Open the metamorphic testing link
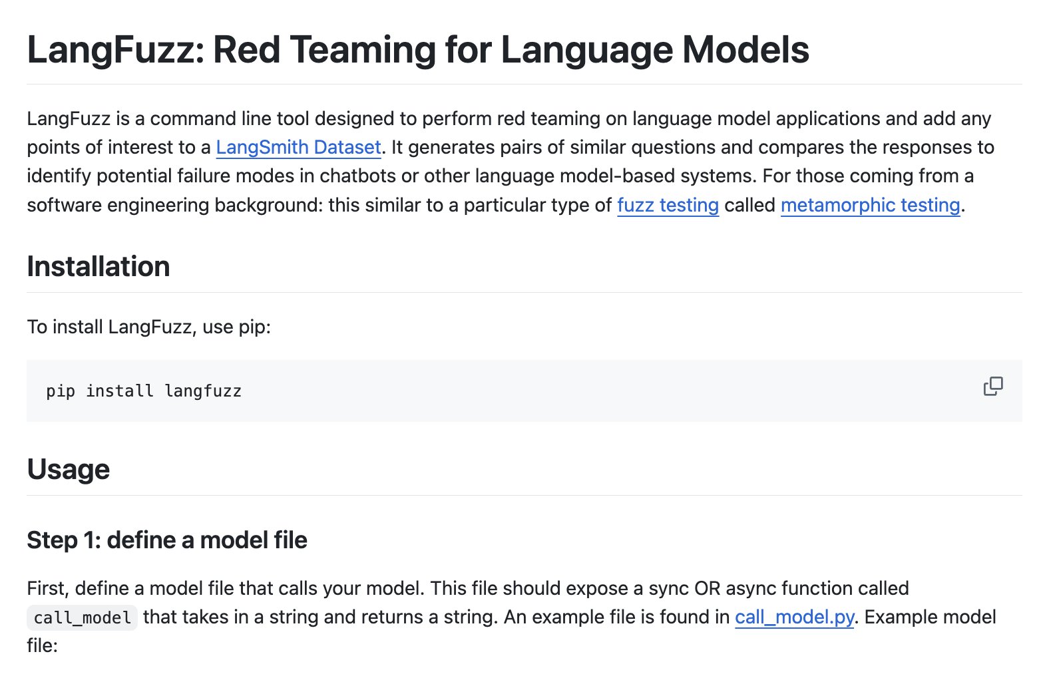Image resolution: width=1049 pixels, height=676 pixels. point(870,205)
